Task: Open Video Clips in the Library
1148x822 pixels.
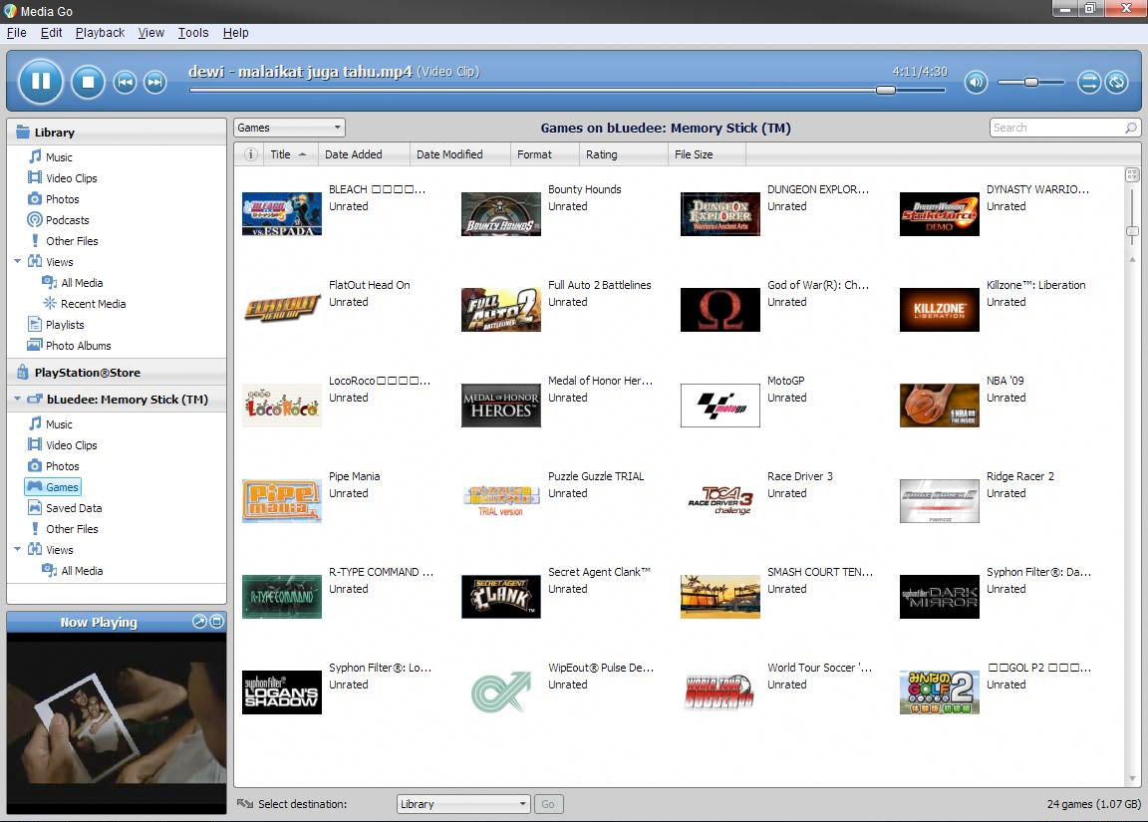Action: click(62, 178)
